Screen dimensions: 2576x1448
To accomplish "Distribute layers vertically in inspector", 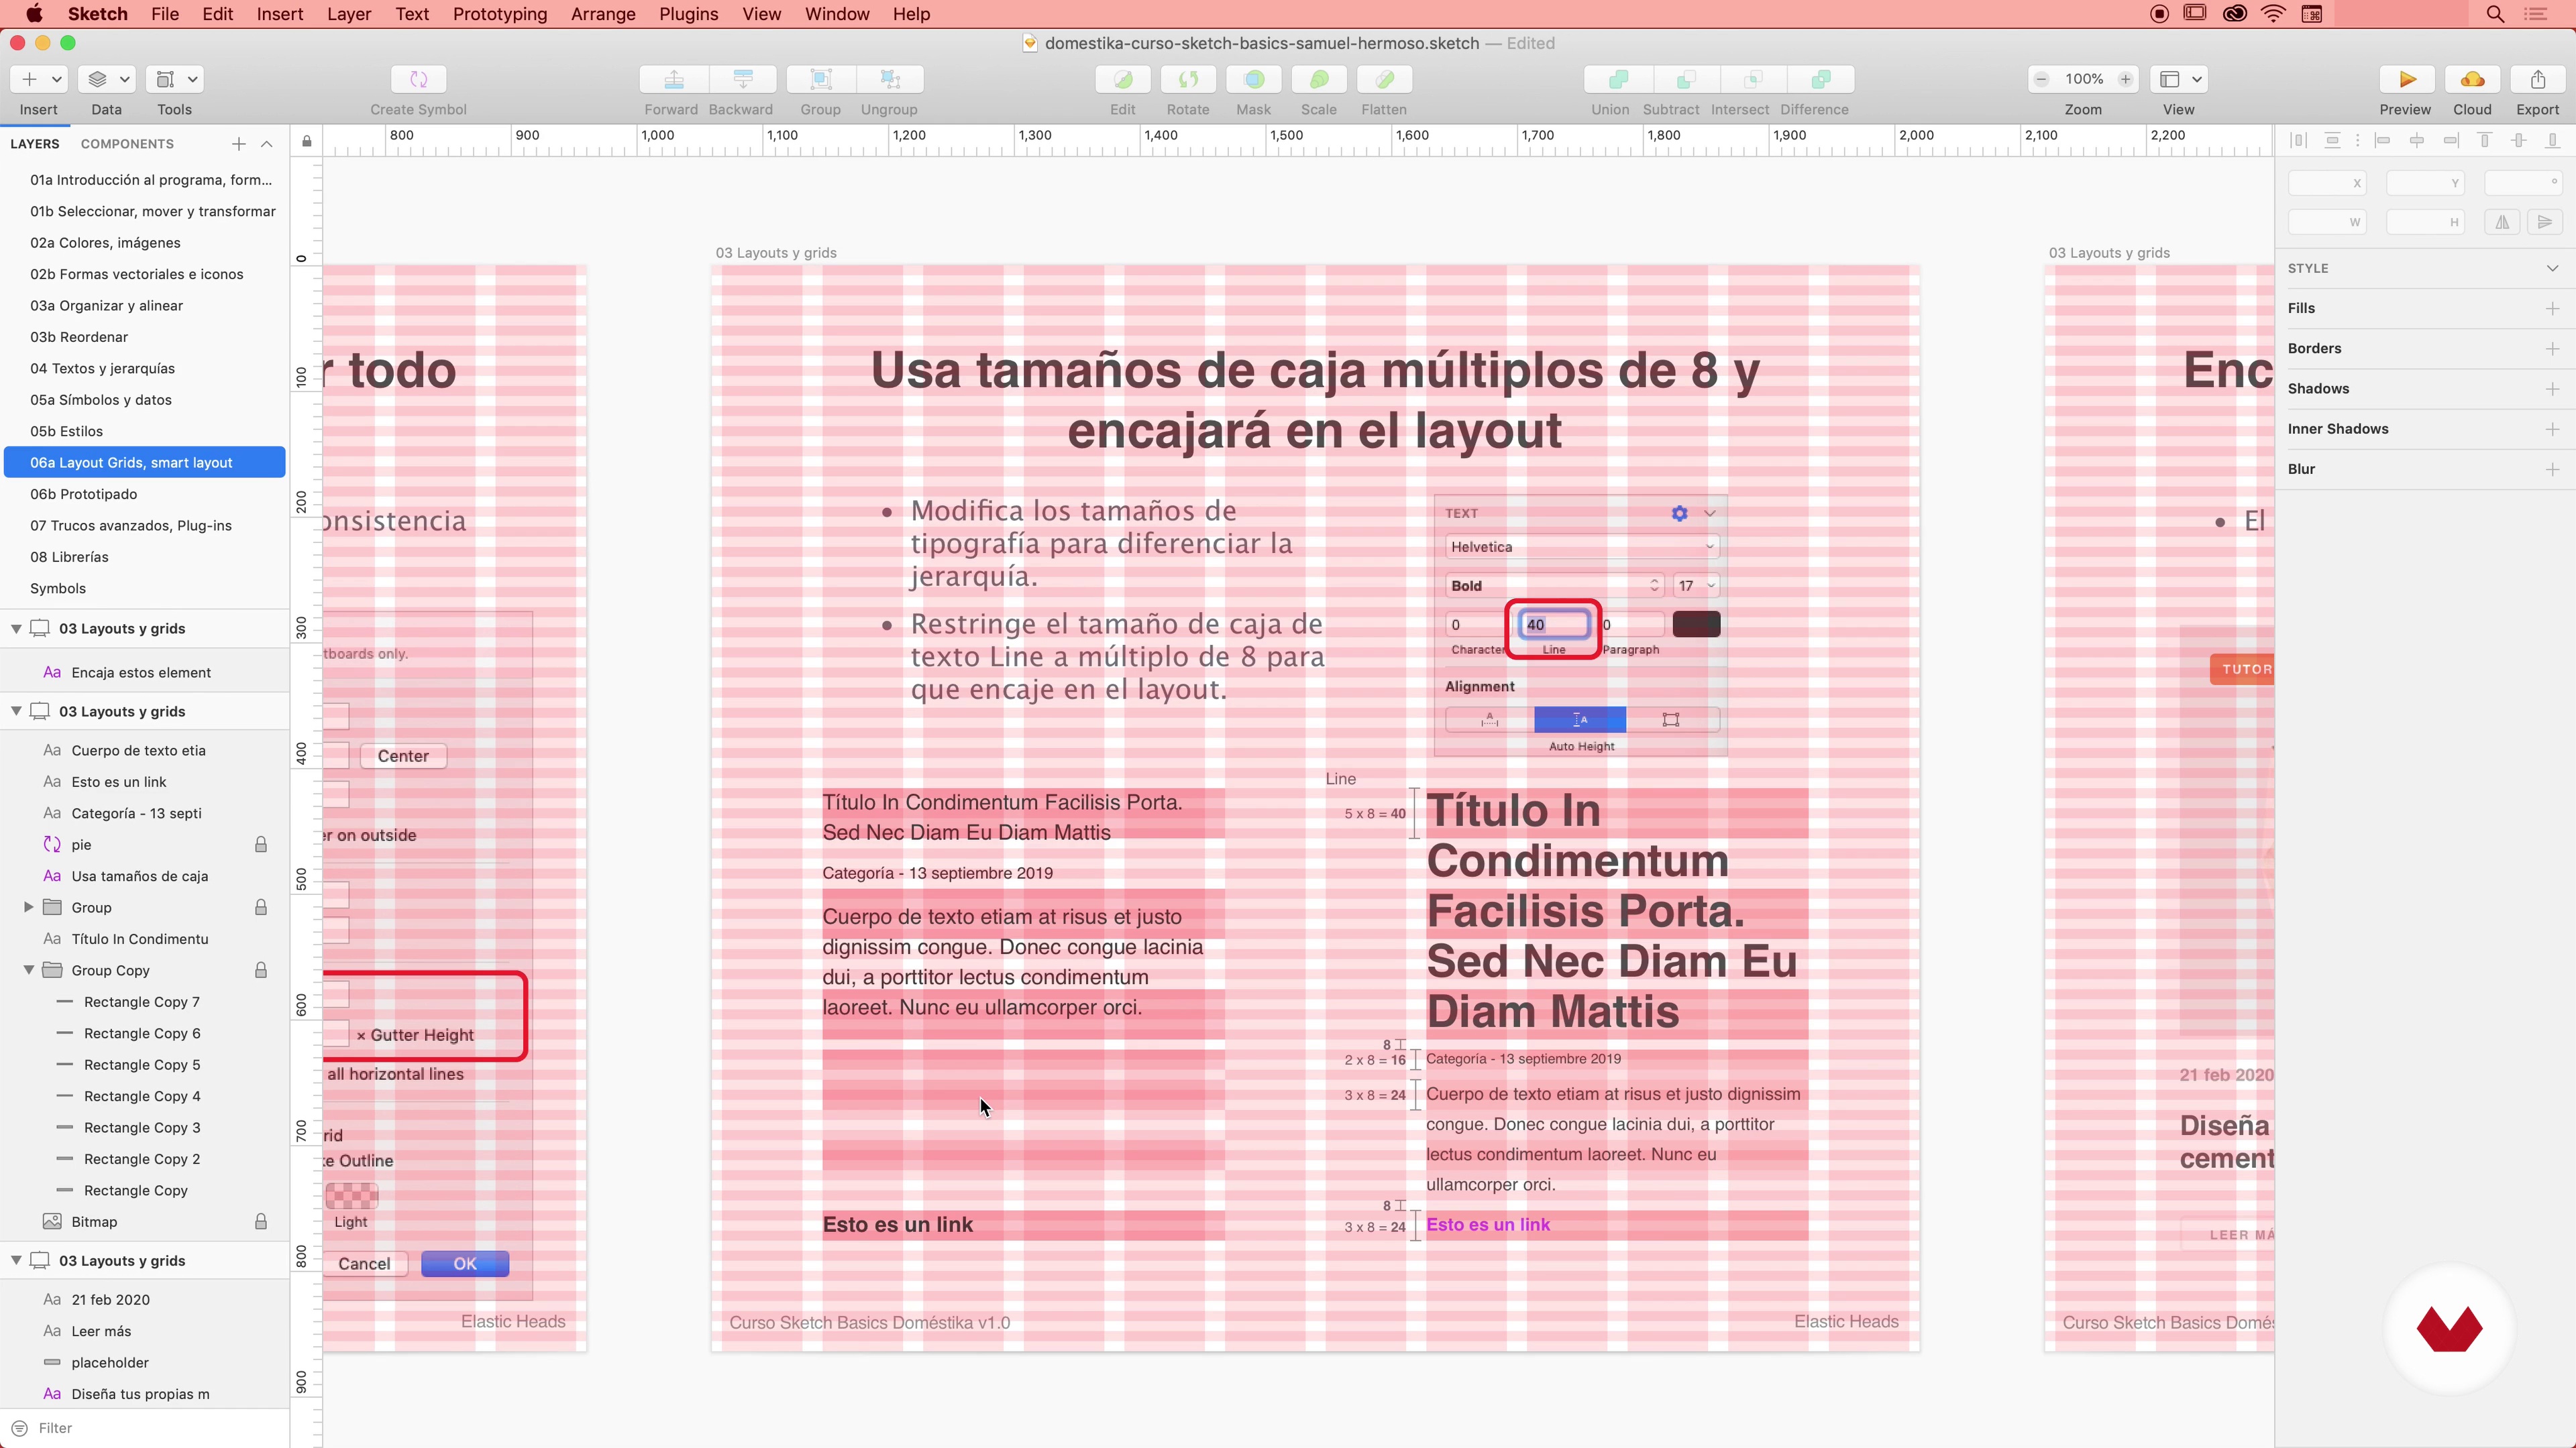I will pyautogui.click(x=2332, y=140).
